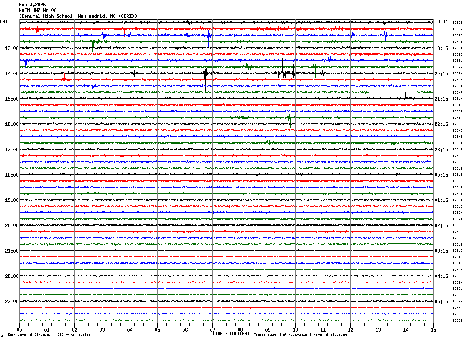Click the large black spike on 15:00 trace

pyautogui.click(x=405, y=94)
